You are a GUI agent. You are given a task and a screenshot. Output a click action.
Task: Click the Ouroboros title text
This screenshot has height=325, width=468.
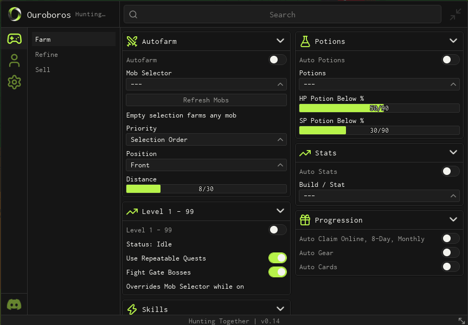pos(49,15)
